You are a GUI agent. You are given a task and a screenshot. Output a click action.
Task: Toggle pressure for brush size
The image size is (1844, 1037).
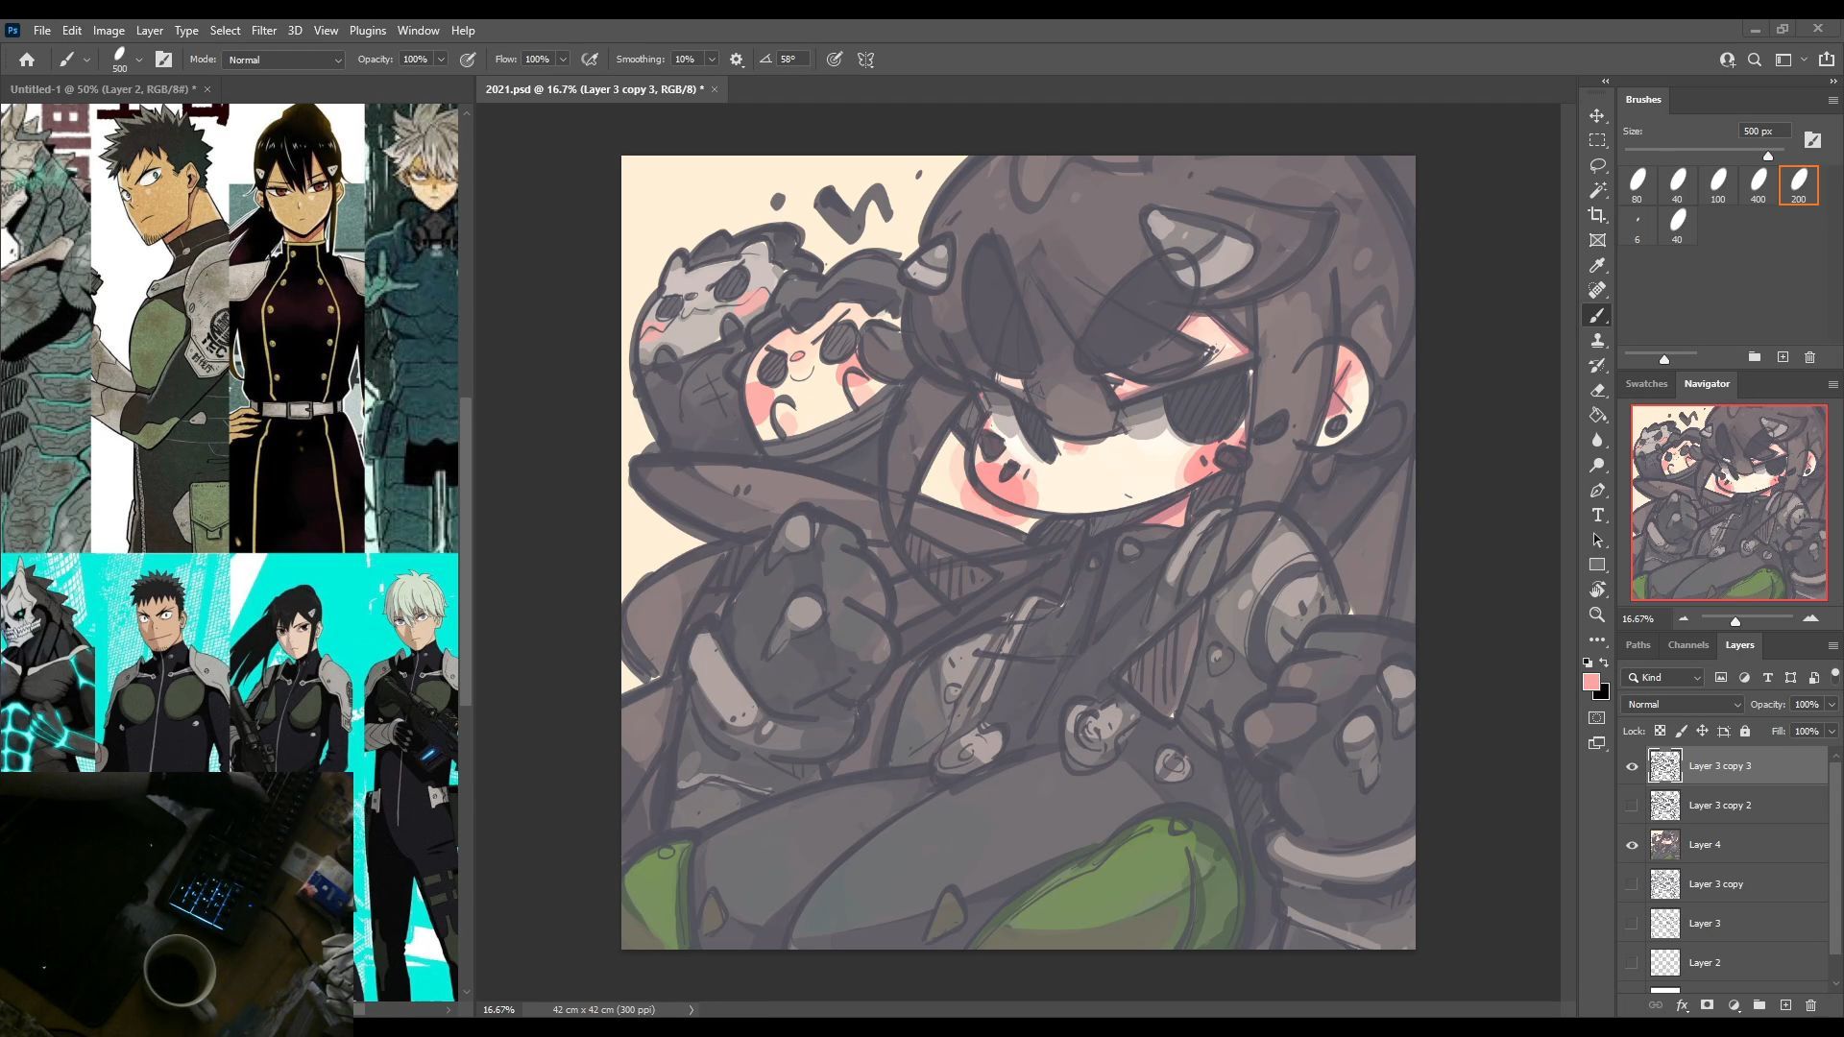[835, 60]
